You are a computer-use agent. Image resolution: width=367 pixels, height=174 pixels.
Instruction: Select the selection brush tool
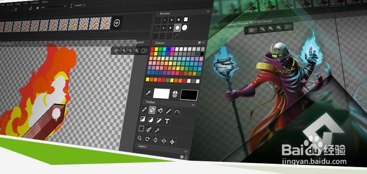(149, 130)
